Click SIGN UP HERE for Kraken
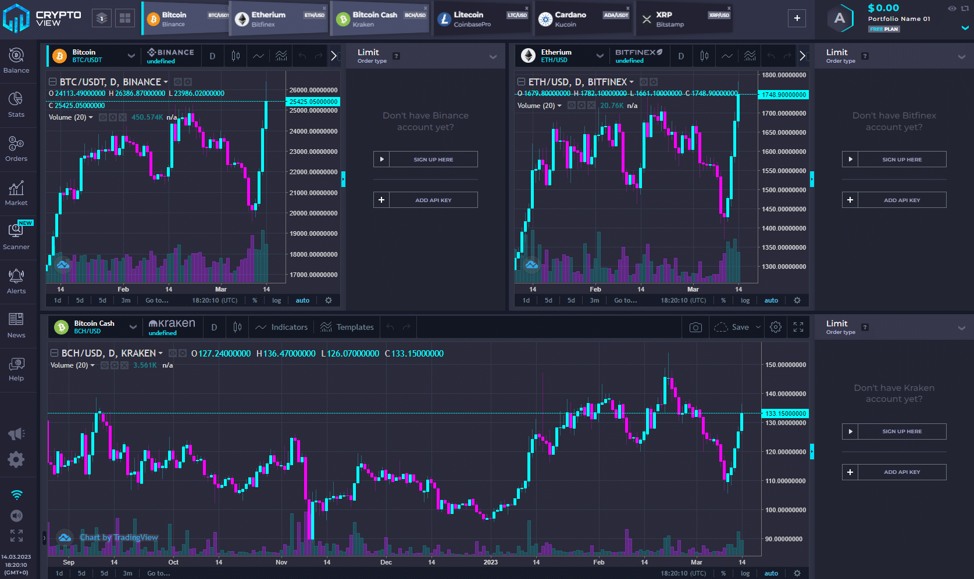 click(894, 431)
